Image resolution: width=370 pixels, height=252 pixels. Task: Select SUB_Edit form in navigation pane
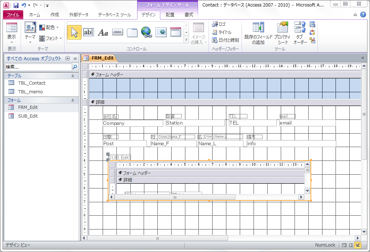pos(41,116)
